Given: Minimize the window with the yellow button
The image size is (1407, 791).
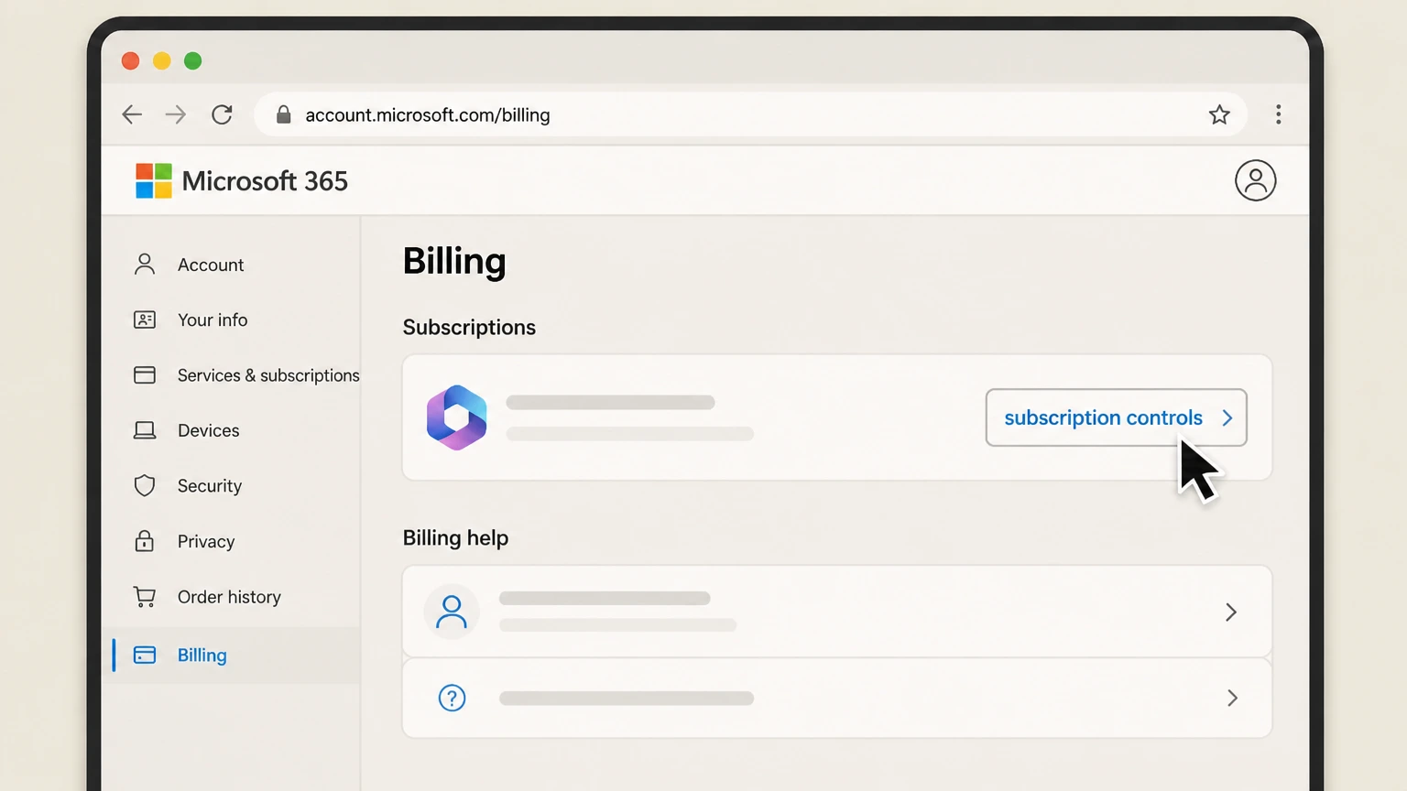Looking at the screenshot, I should click(x=161, y=60).
